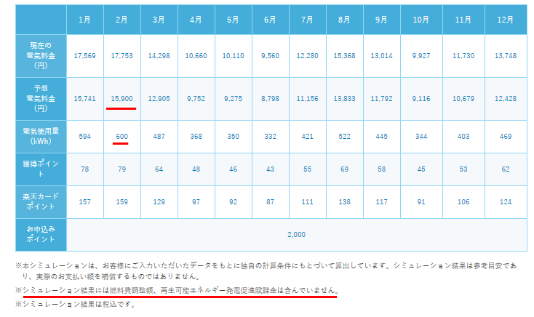This screenshot has width=534, height=317.
Task: Click the お申込みポイント row header
Action: [41, 235]
